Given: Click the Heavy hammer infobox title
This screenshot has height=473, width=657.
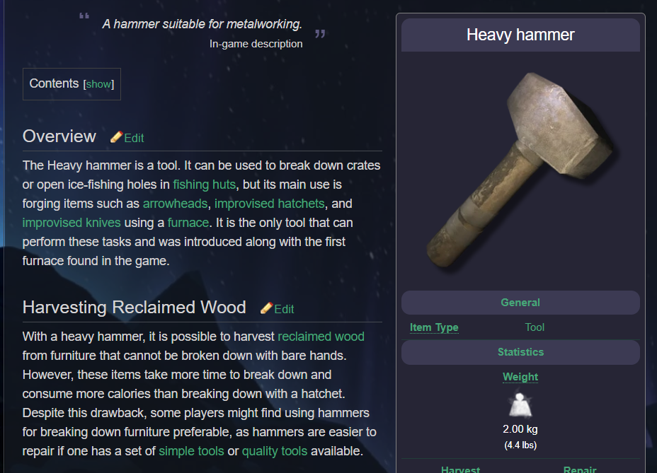Looking at the screenshot, I should 520,35.
